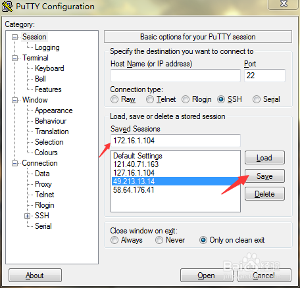The height and width of the screenshot is (288, 300).
Task: Select saved session 121.40.71.163
Action: 176,164
